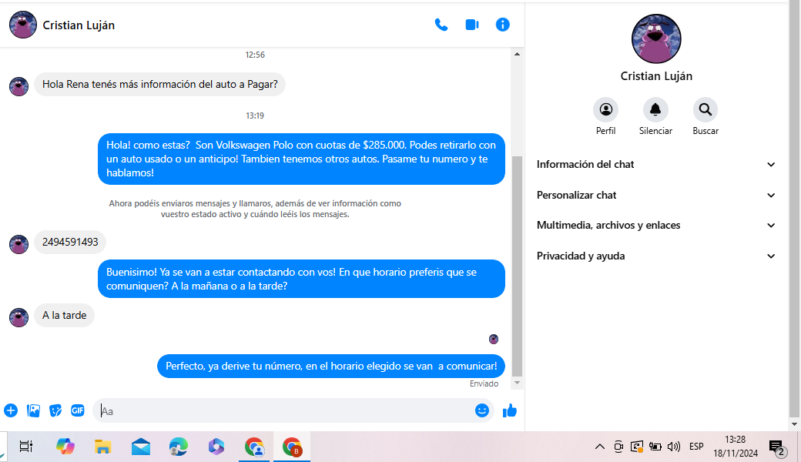Silenciar this conversation's notifications
The width and height of the screenshot is (801, 462).
tap(655, 109)
